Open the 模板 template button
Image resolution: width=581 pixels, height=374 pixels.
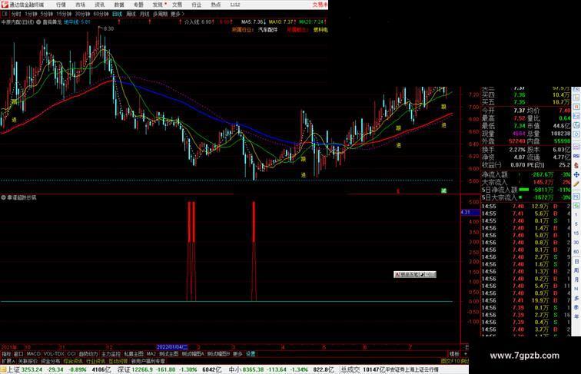click(454, 354)
